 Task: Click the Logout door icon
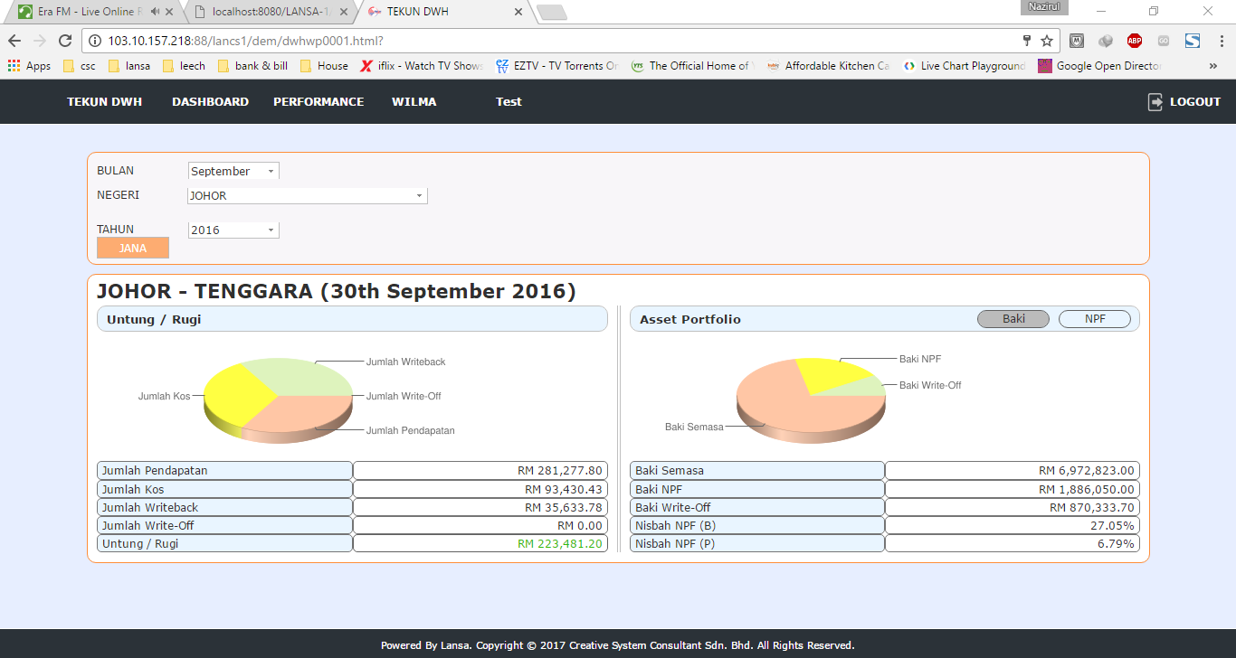pos(1155,102)
